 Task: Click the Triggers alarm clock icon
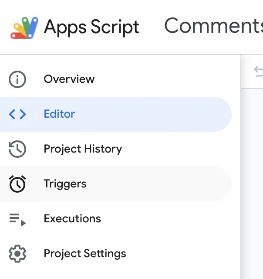coord(17,184)
